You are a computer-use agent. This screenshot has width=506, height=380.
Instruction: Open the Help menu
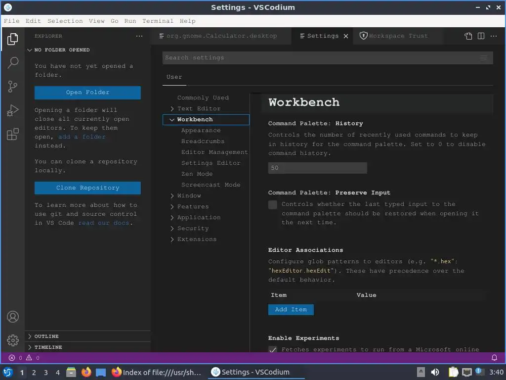point(187,21)
